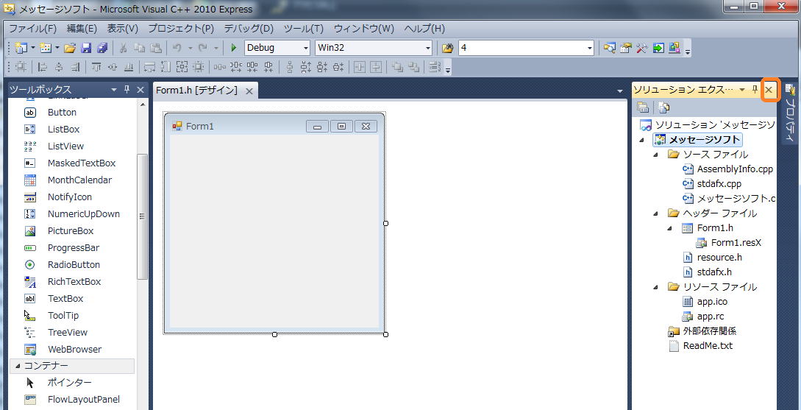This screenshot has height=410, width=801.
Task: Click the Toolbox hammer-and-wrench toolbar icon
Action: point(641,48)
